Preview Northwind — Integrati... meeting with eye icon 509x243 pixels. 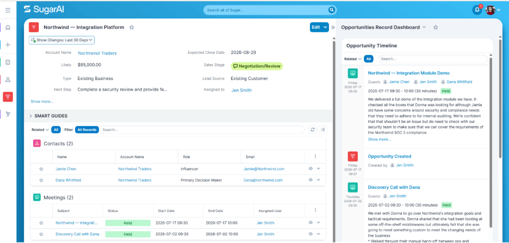[311, 222]
